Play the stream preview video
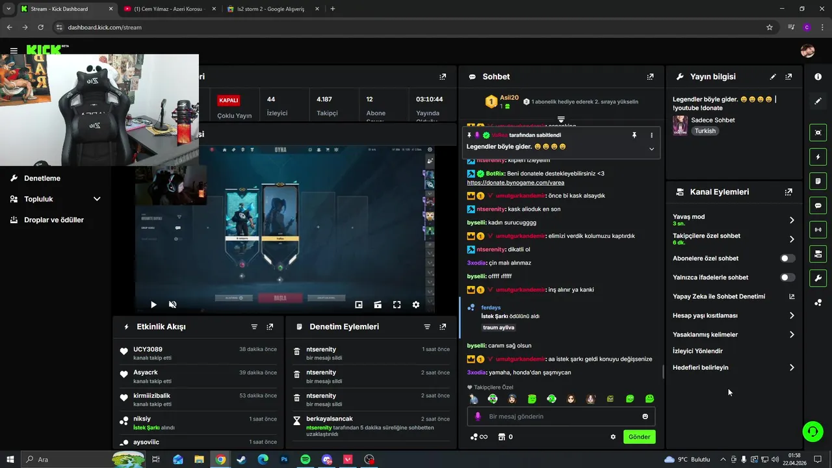 [153, 304]
